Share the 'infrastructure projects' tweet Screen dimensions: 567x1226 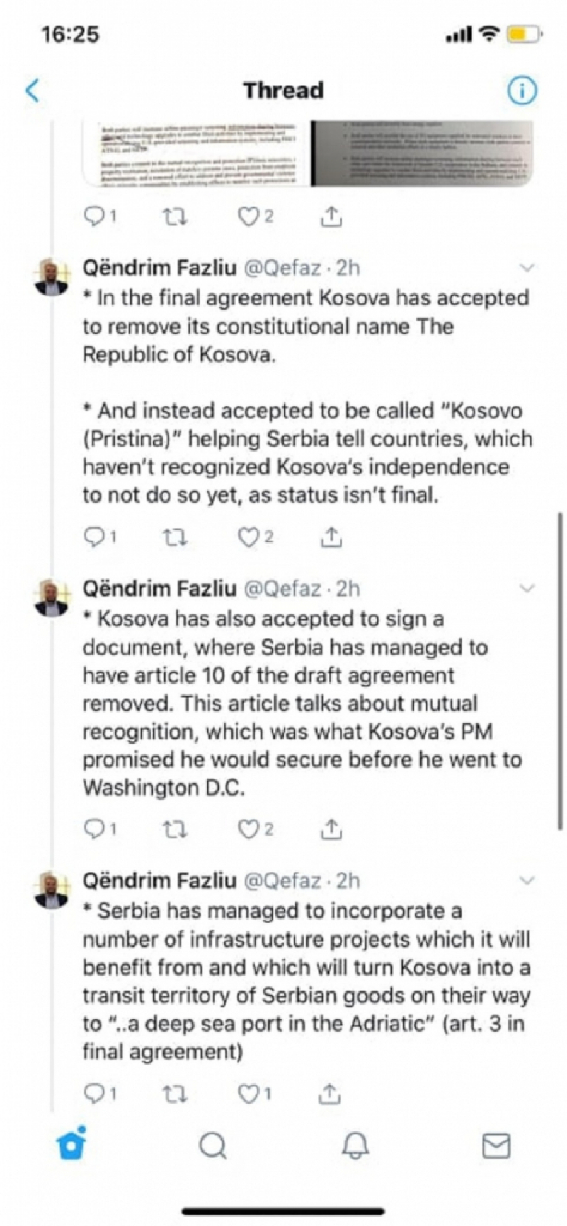[x=329, y=1094]
